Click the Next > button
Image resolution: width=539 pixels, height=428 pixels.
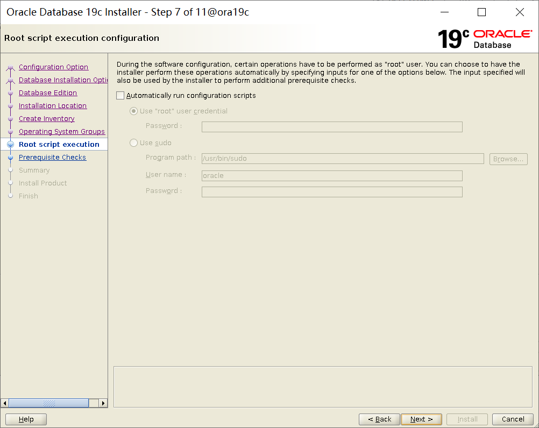point(421,419)
